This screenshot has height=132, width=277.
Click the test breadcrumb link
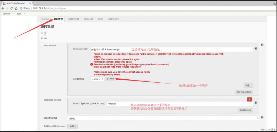pos(19,14)
